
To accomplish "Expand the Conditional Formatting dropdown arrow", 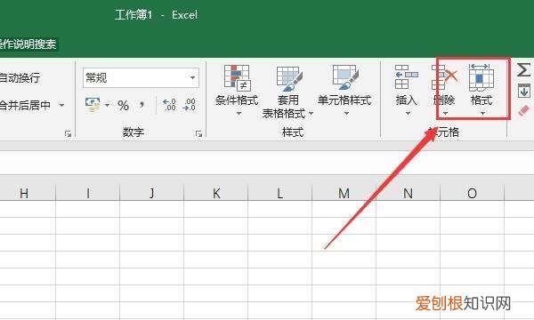I will 239,113.
